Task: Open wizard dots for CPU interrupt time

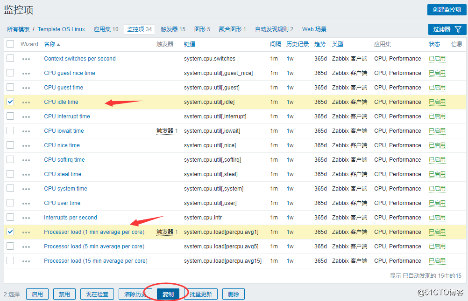Action: pos(26,116)
